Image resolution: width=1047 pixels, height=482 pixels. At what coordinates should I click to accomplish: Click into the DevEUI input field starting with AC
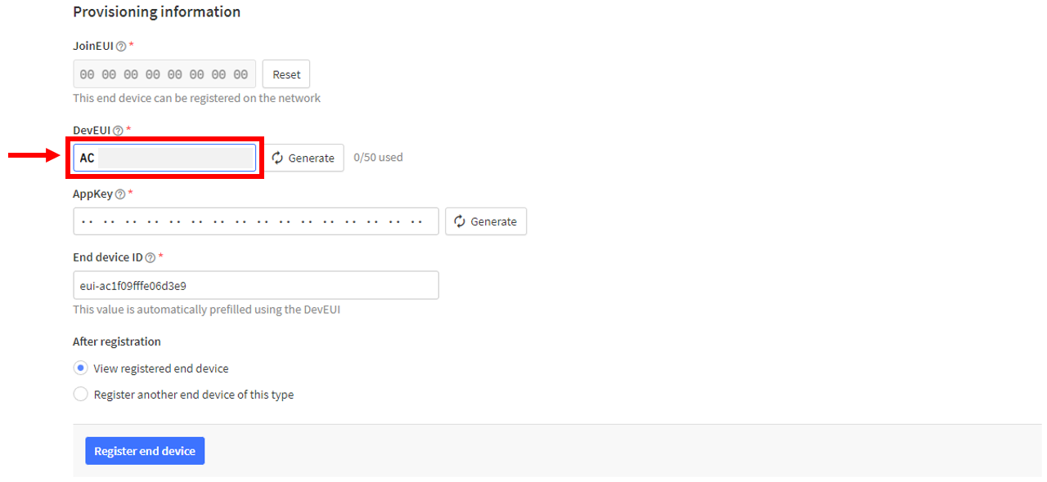pos(164,158)
